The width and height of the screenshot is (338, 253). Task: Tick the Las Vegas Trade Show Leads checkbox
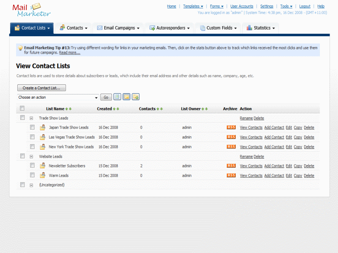[32, 137]
